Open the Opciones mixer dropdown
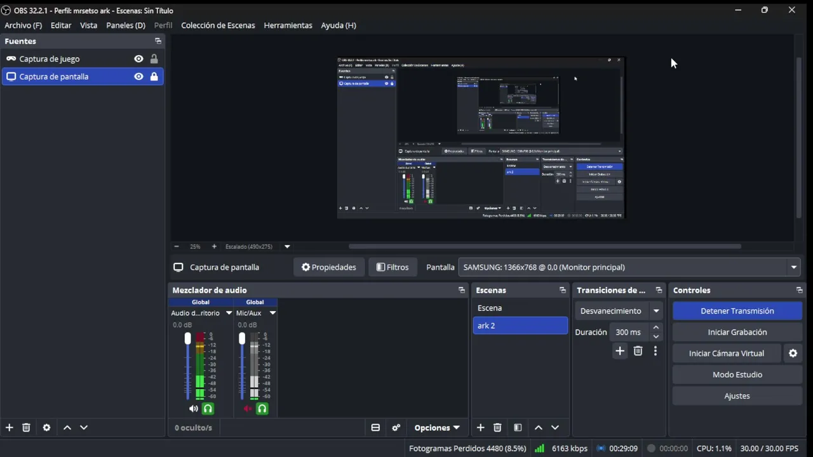813x457 pixels. (x=437, y=428)
